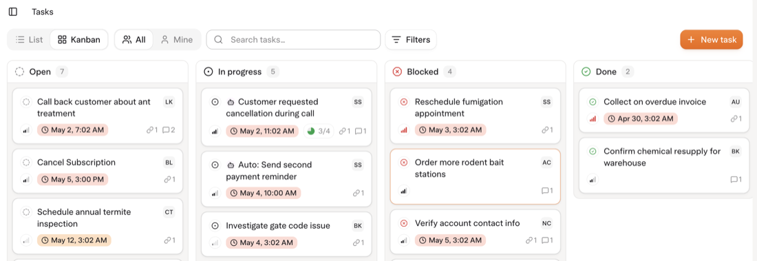Click Apr 30, 3:02 AM due date chip

pos(641,118)
